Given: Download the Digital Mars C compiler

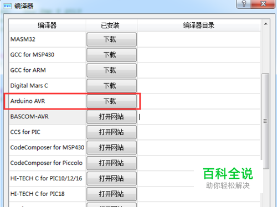Looking at the screenshot, I should coord(111,86).
